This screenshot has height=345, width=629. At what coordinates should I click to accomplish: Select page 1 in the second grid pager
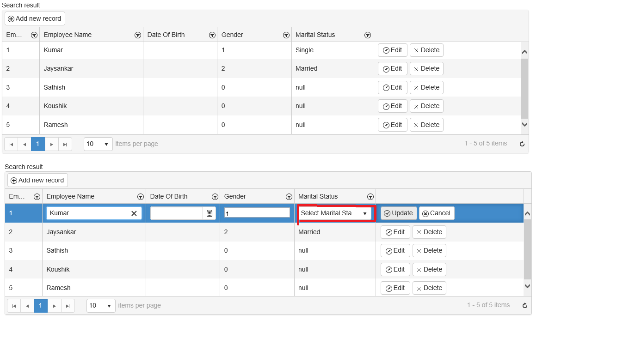41,306
